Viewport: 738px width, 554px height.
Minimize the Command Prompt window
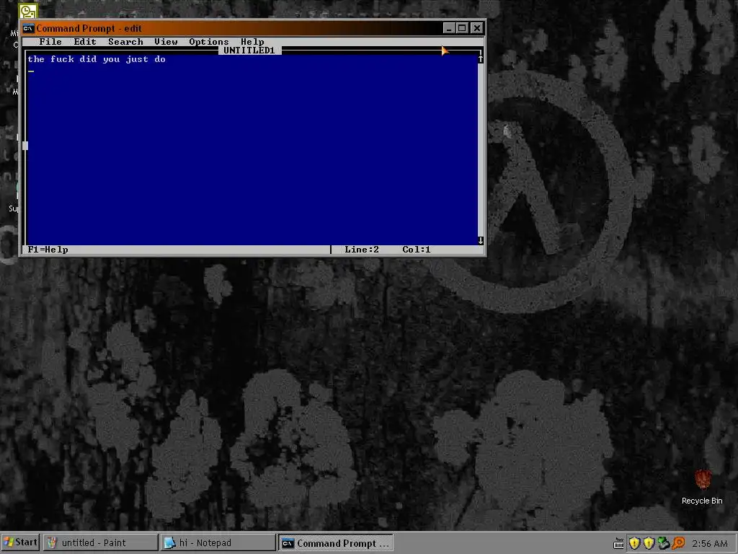(449, 28)
